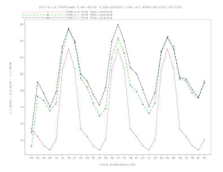Viewport: 223px width, 172px height.
Task: Click x-axis tick label 42
Action: [x=118, y=158]
